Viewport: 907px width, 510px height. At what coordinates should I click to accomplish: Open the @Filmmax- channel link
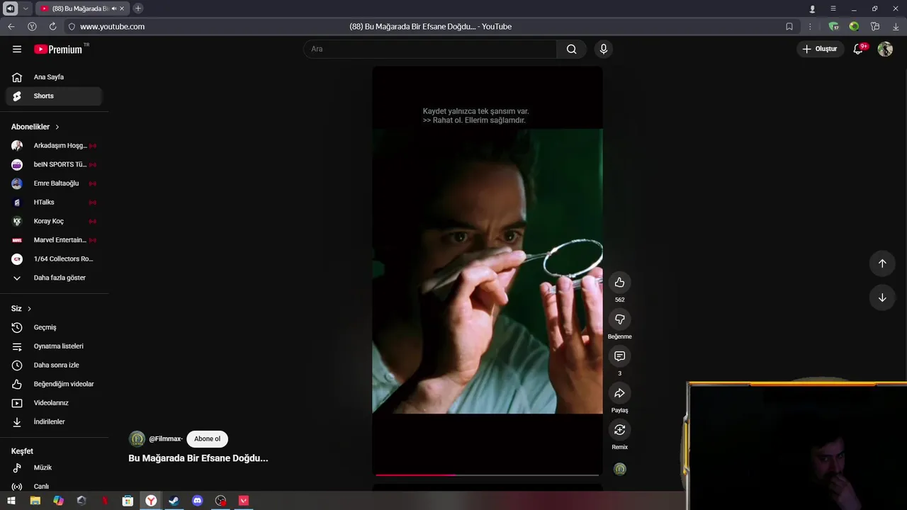166,439
